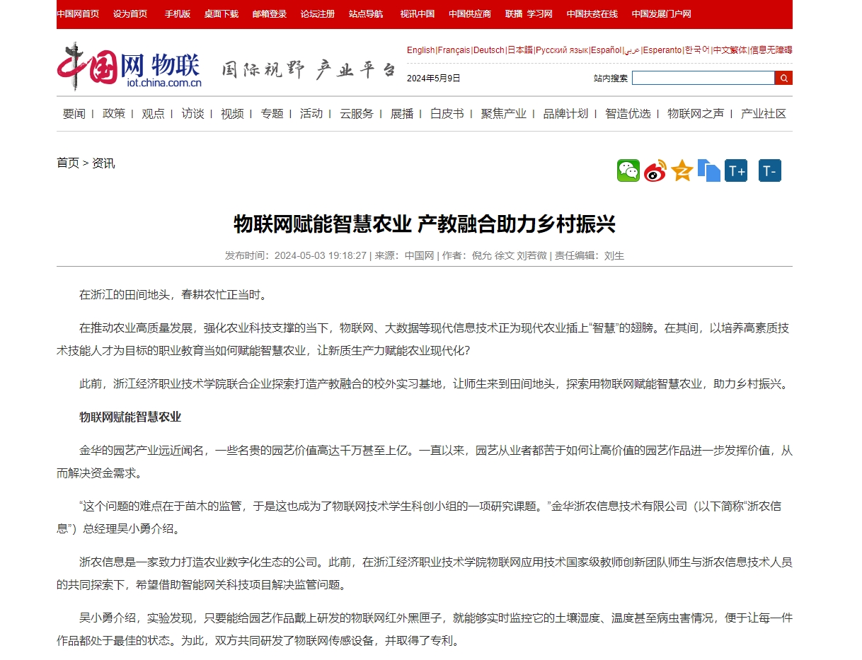Viewport: 862px width, 660px height.
Task: Open 物联网之声 navigation item
Action: 696,114
